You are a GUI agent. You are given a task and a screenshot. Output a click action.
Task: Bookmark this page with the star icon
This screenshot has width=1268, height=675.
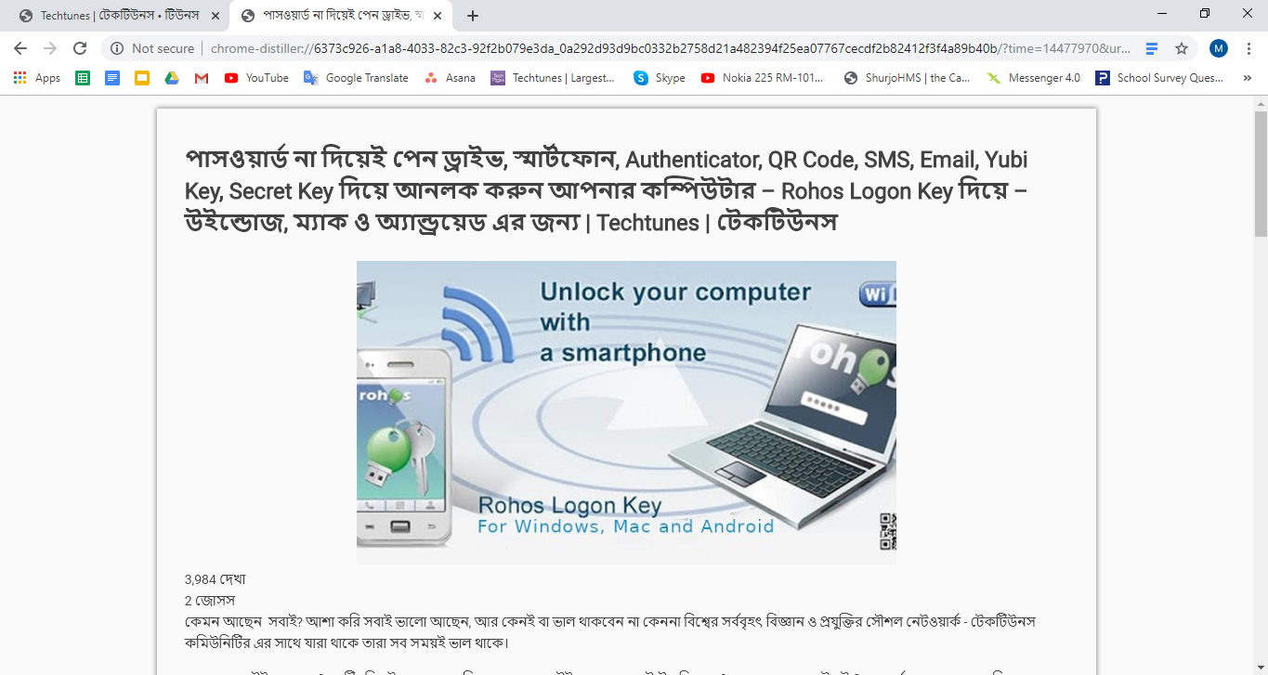(x=1182, y=48)
